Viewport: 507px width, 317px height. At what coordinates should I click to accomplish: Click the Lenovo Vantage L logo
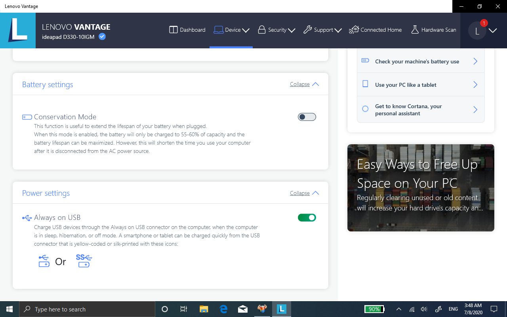(18, 31)
